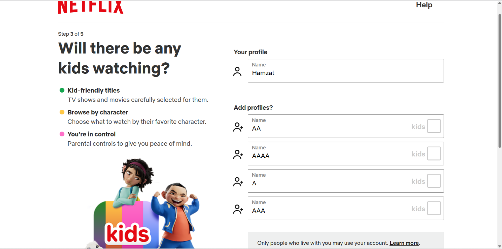This screenshot has width=502, height=249.
Task: Tick the kids checkbox for AAAA
Action: pyautogui.click(x=434, y=154)
